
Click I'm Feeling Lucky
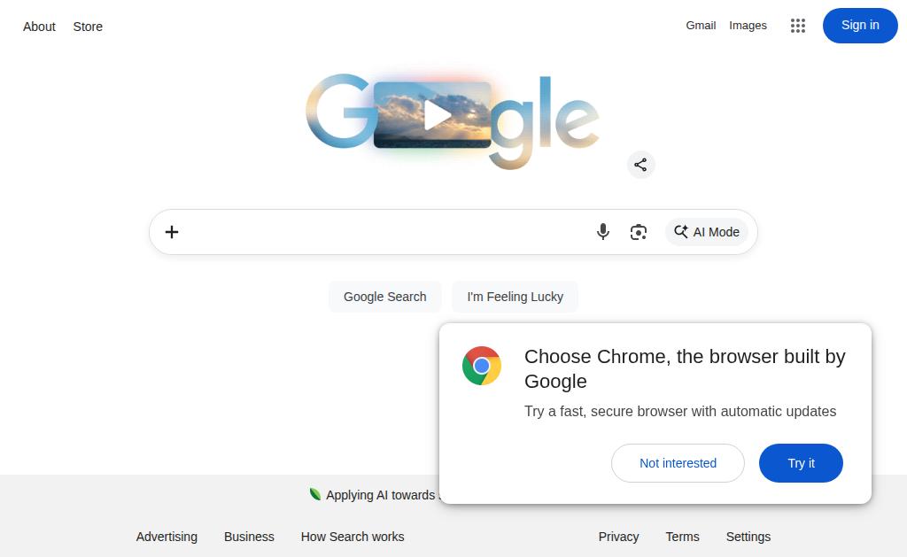pyautogui.click(x=515, y=297)
